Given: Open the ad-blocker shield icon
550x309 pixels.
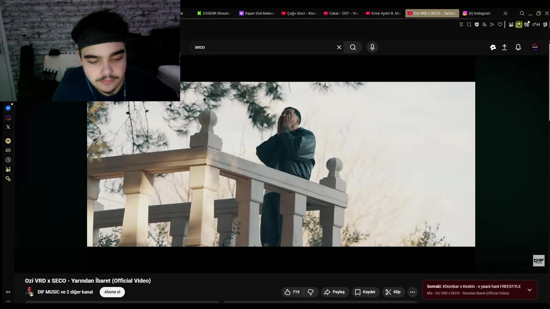Looking at the screenshot, I should tap(477, 24).
